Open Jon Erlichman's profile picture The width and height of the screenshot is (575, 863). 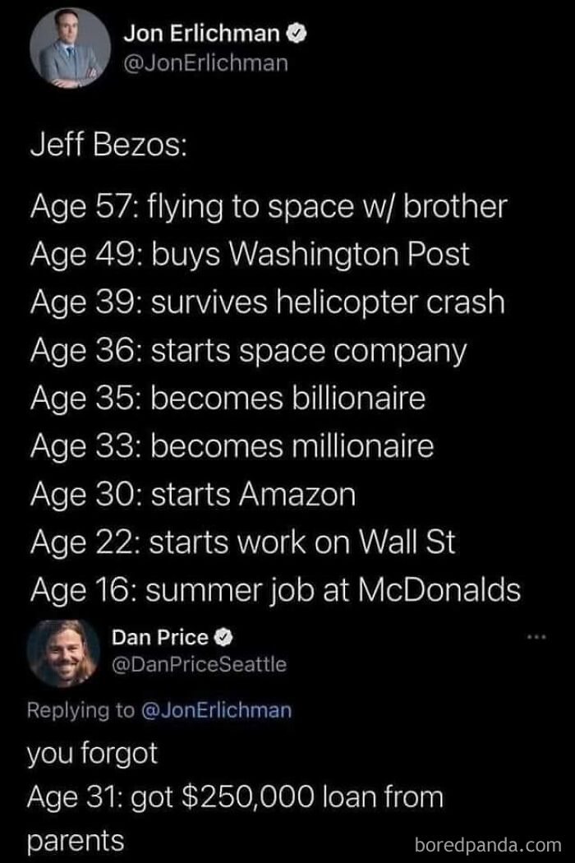pos(69,49)
